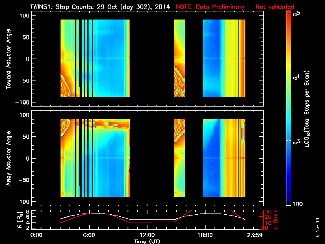Viewport: 325px width, 244px height.
Task: Click the 12:00 time tick label
Action: (x=147, y=235)
